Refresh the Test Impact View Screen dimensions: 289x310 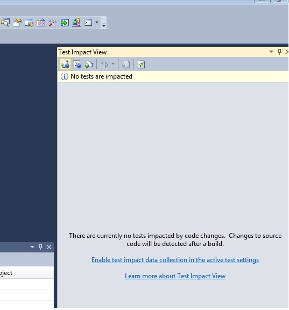click(x=141, y=65)
